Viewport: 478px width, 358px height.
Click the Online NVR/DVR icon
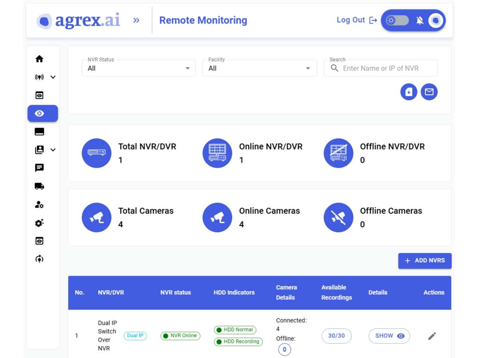point(217,153)
